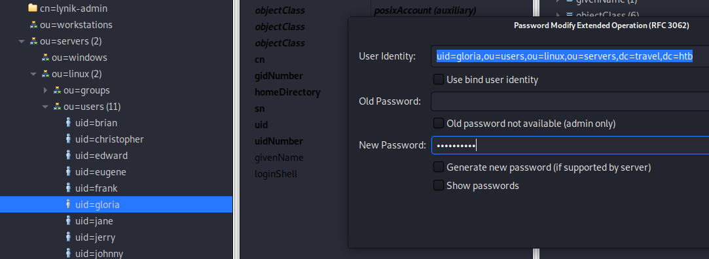Check Old password not available option
The width and height of the screenshot is (709, 259).
pos(438,123)
